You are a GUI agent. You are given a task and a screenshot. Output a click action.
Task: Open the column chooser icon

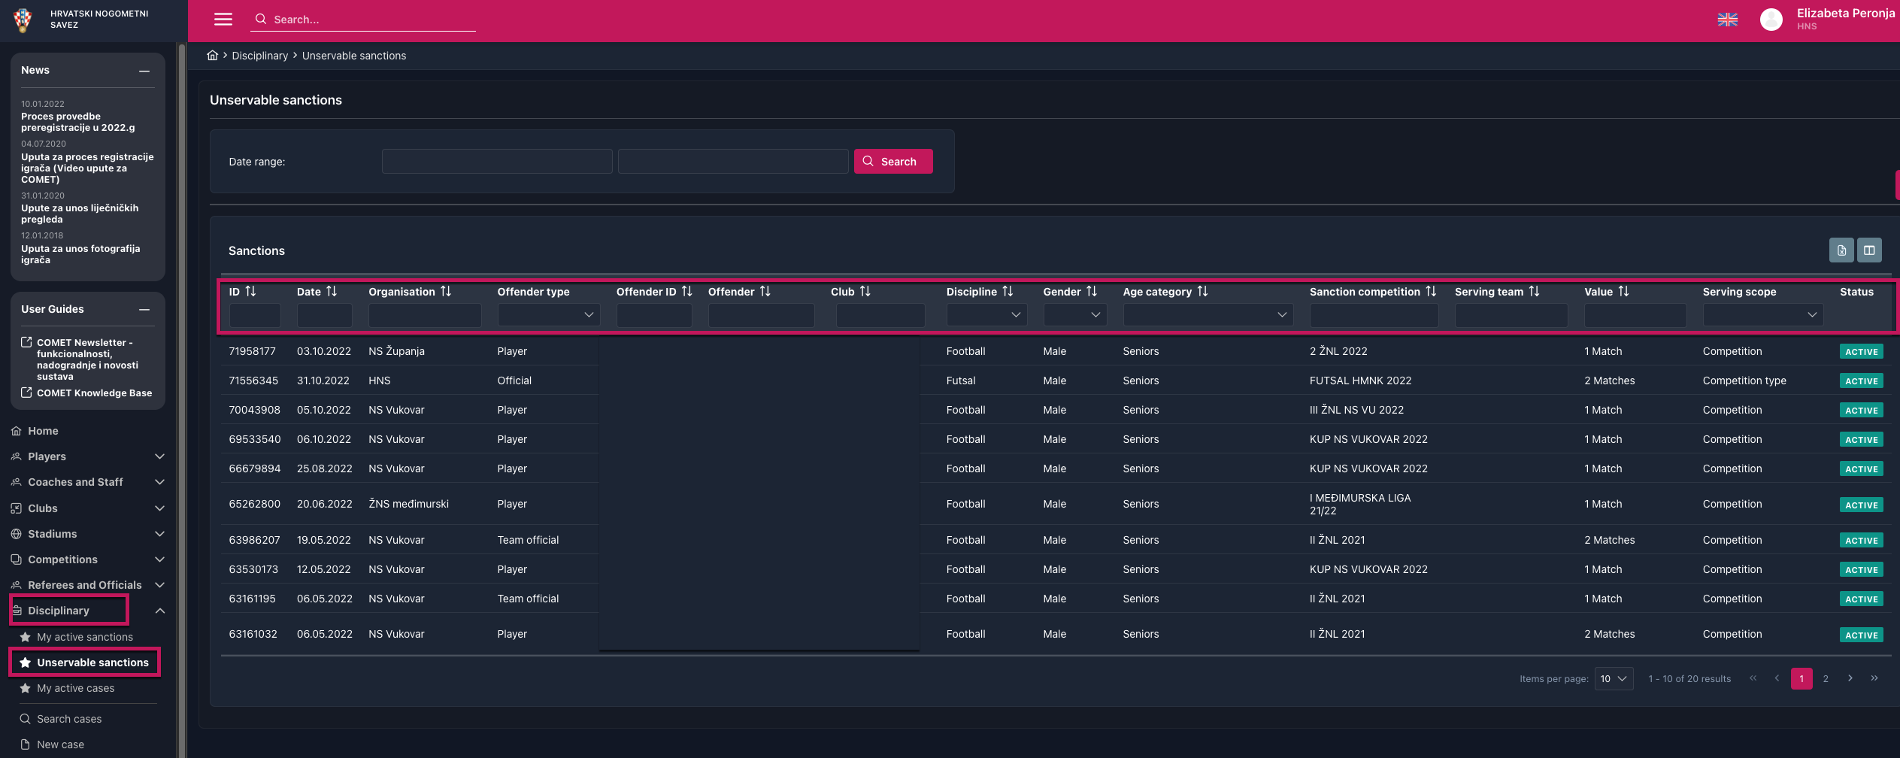[x=1869, y=250]
